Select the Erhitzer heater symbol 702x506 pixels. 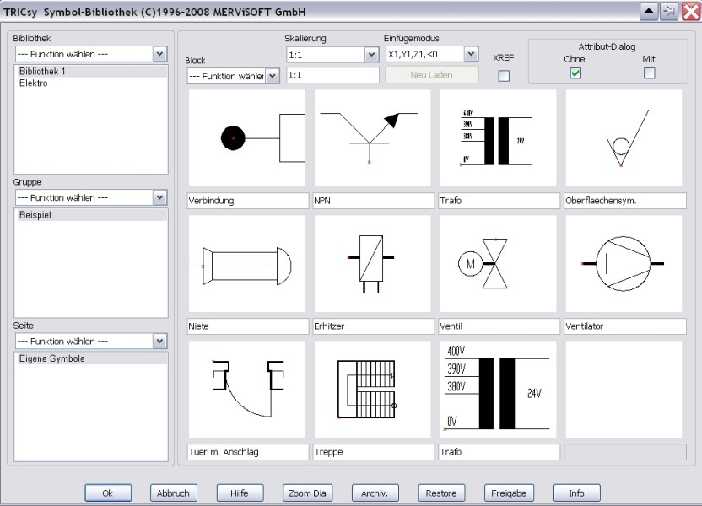coord(372,263)
